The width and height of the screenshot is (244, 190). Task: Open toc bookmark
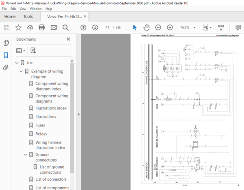click(30, 63)
